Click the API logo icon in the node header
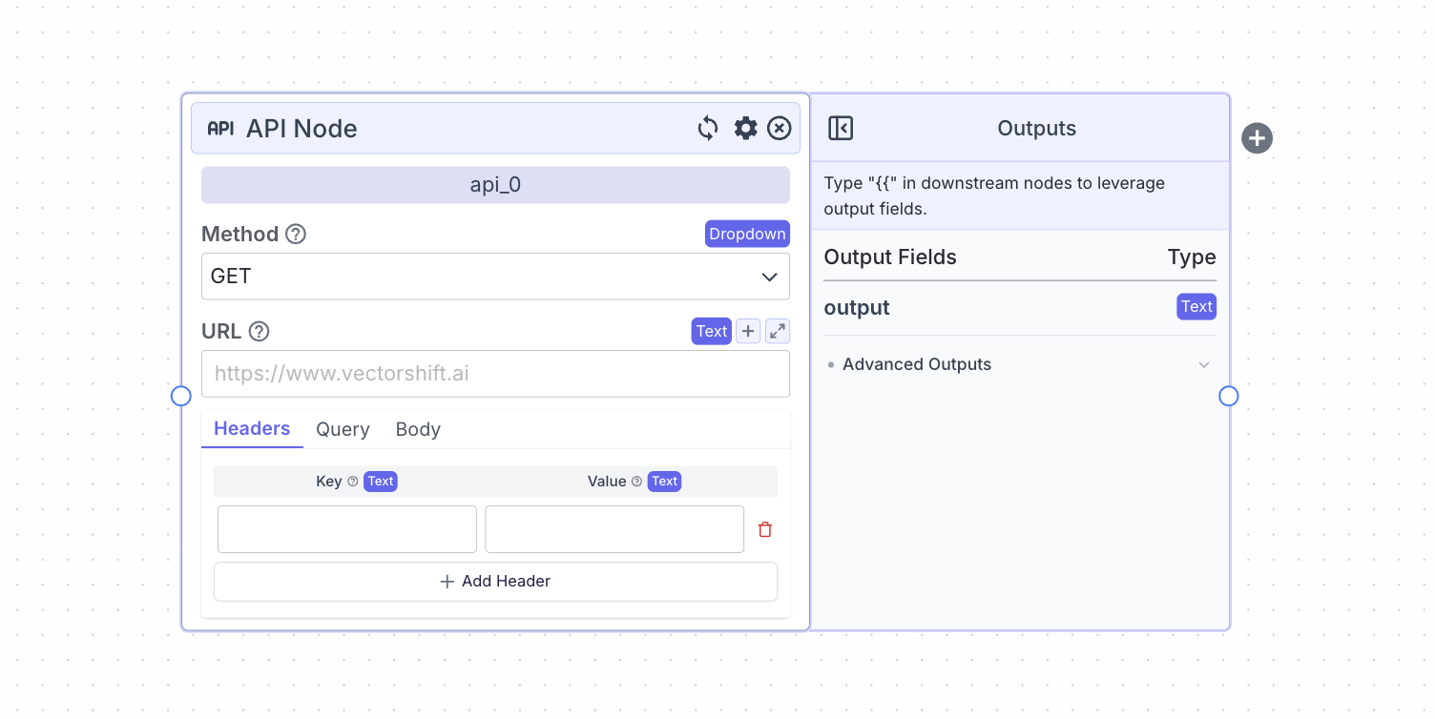The height and width of the screenshot is (719, 1435). click(219, 128)
